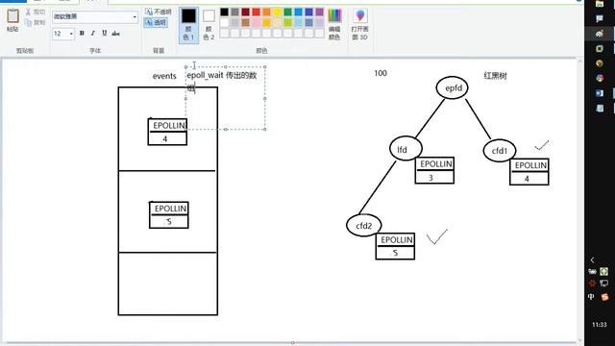
Task: Click the File Explorer icon in taskbar
Action: click(600, 4)
